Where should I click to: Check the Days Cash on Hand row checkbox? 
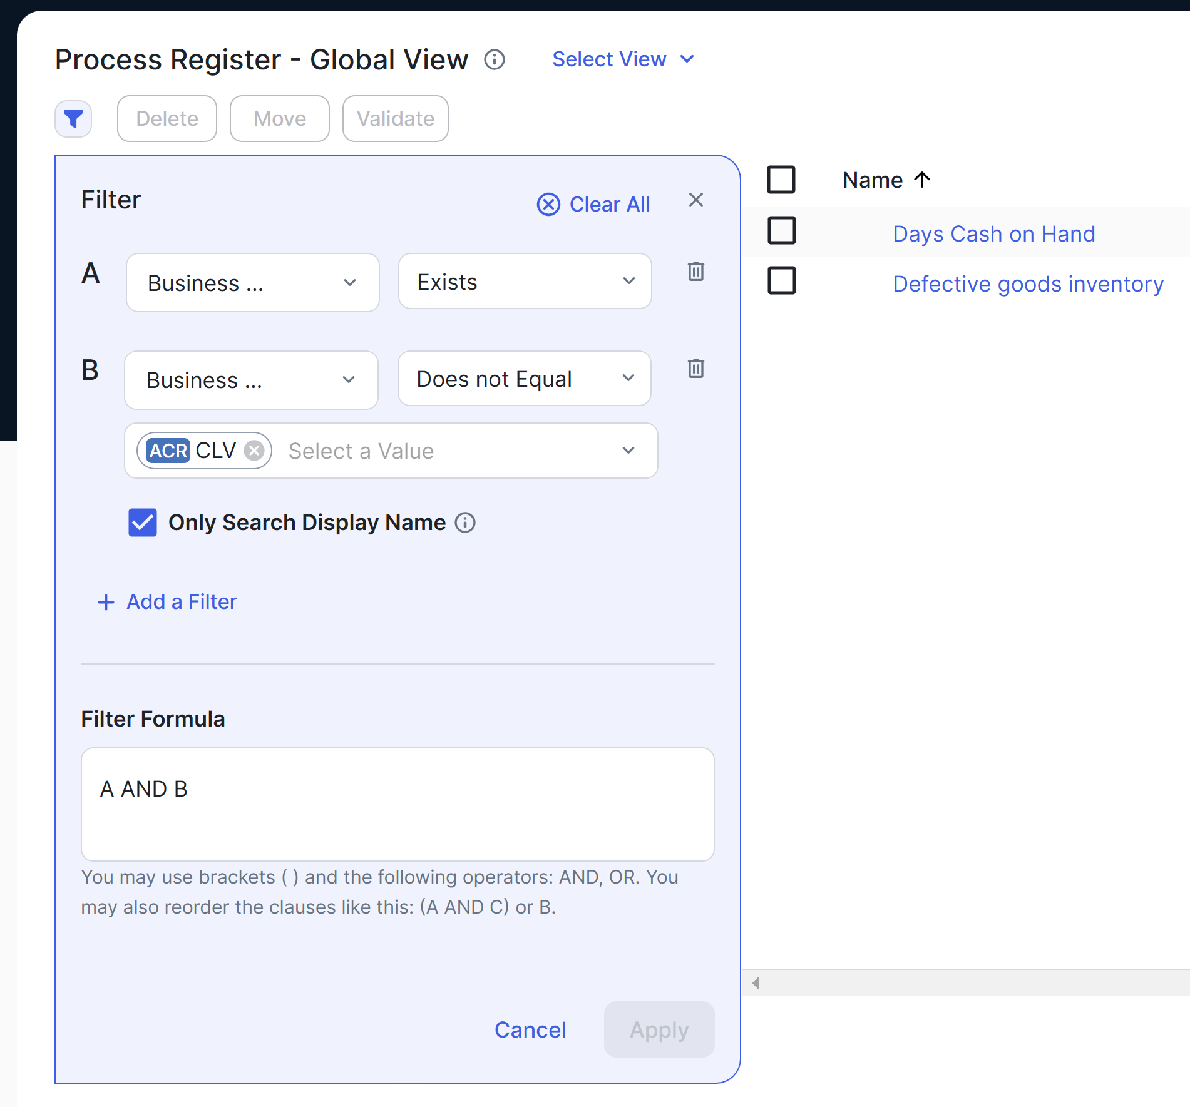point(782,231)
